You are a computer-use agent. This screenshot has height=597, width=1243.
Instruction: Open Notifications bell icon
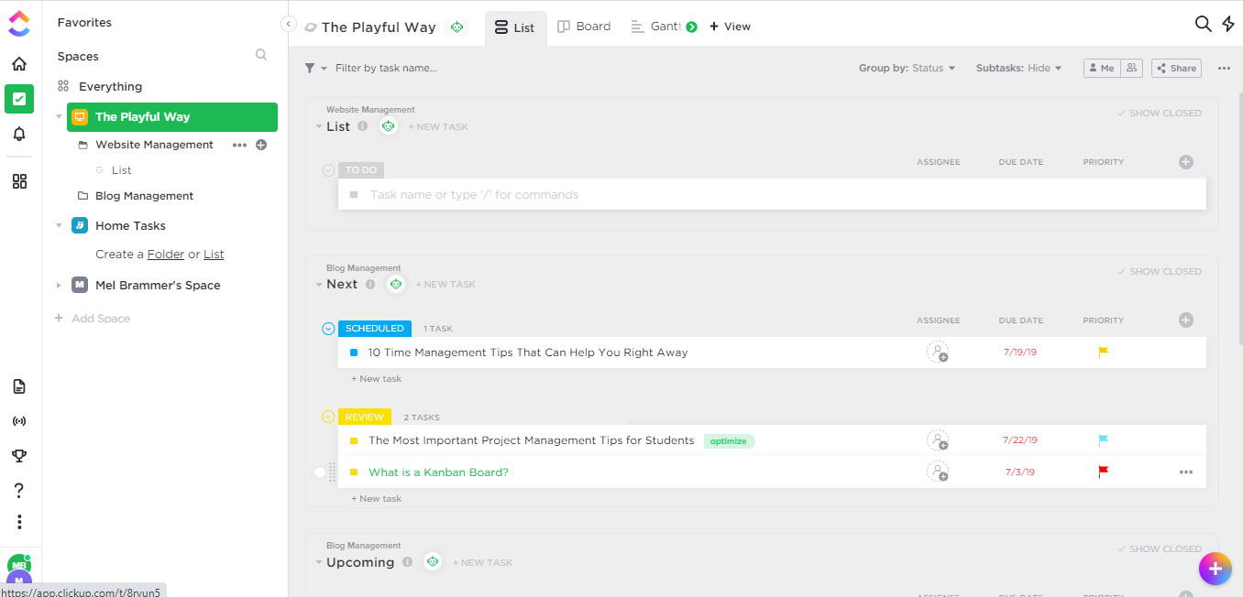point(19,135)
